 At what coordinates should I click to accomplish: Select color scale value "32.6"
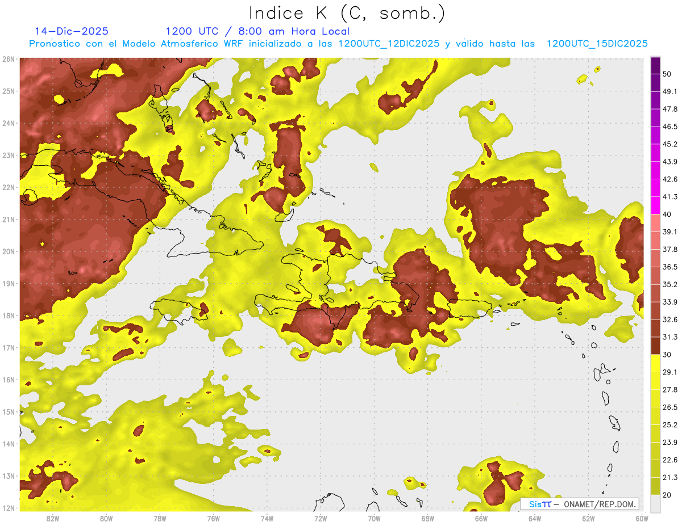[669, 319]
